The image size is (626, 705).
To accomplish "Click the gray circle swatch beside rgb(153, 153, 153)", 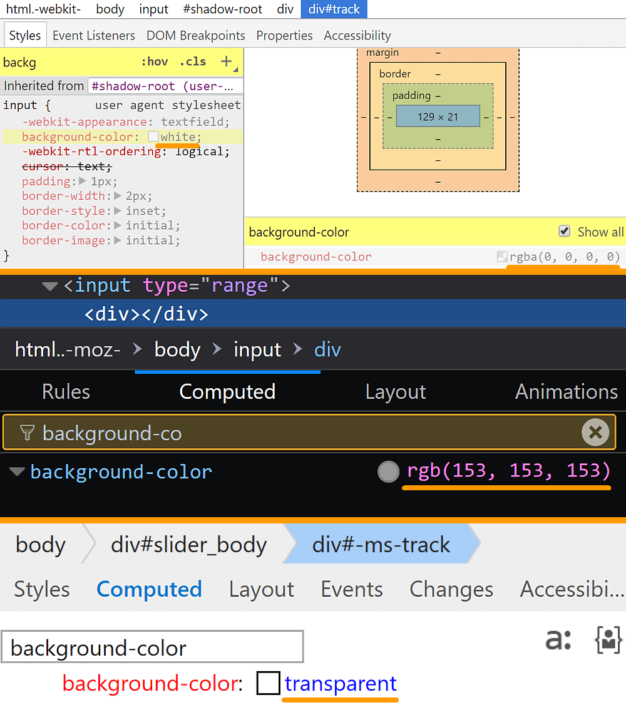I will click(388, 471).
